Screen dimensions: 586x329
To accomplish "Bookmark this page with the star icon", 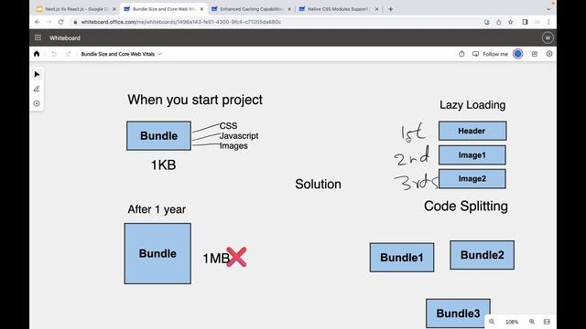I will click(x=511, y=22).
